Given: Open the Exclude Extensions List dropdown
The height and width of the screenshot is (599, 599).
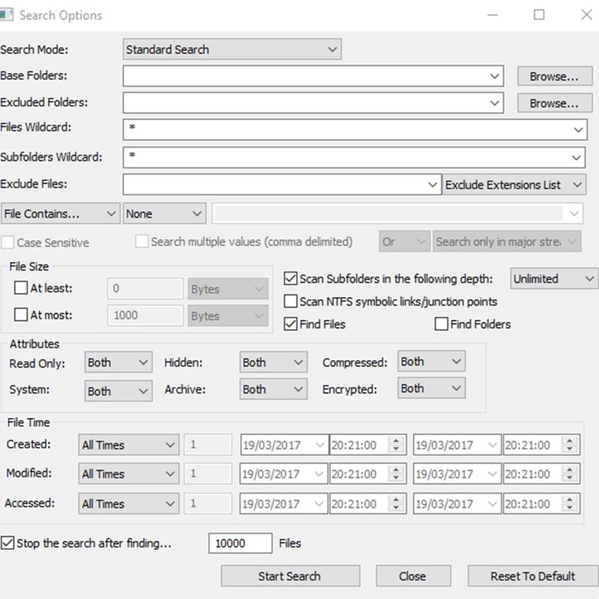Looking at the screenshot, I should 514,184.
